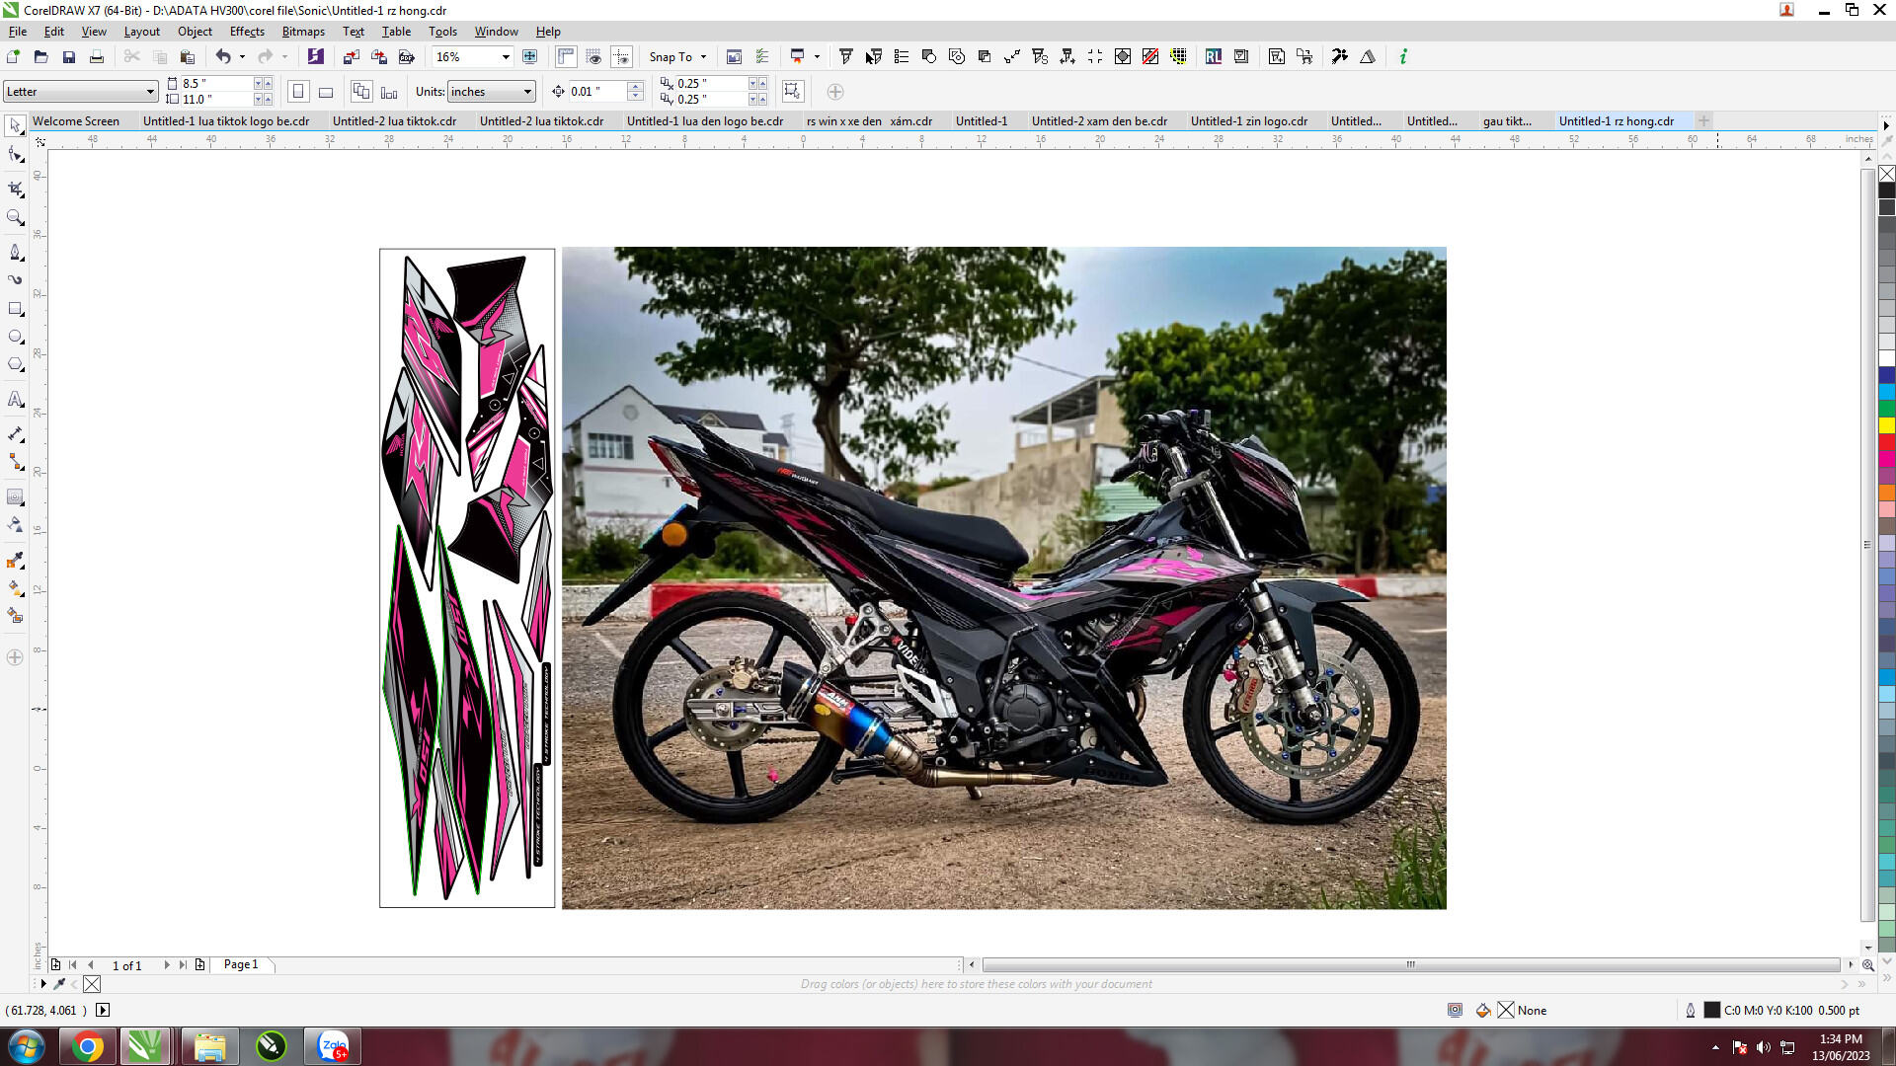This screenshot has height=1066, width=1896.
Task: Pick the white swatch in the palette
Action: coord(1887,358)
